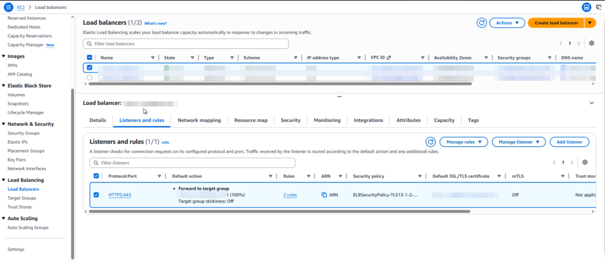Open the HTTPS:443 listener link

(x=120, y=195)
